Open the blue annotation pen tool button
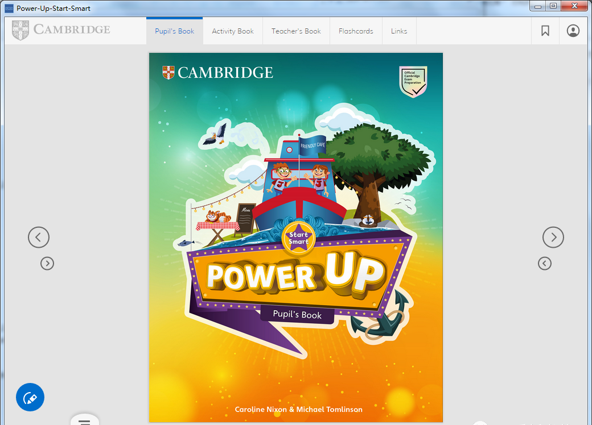The width and height of the screenshot is (592, 425). coord(30,397)
